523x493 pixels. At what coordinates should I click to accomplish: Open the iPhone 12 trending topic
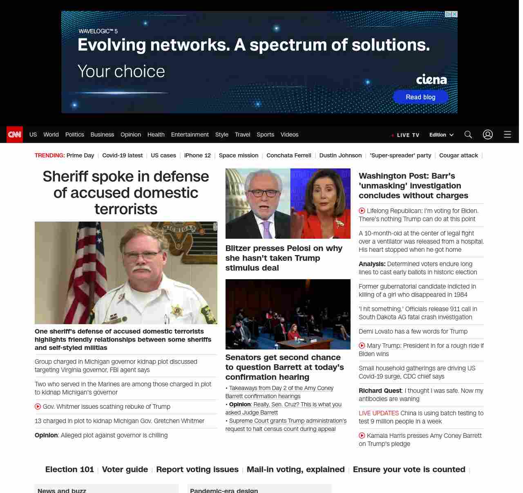coord(197,155)
